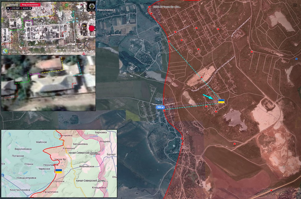The image size is (301, 199).
Task: Click the Николаевка label on satellite map
Action: 106,10
